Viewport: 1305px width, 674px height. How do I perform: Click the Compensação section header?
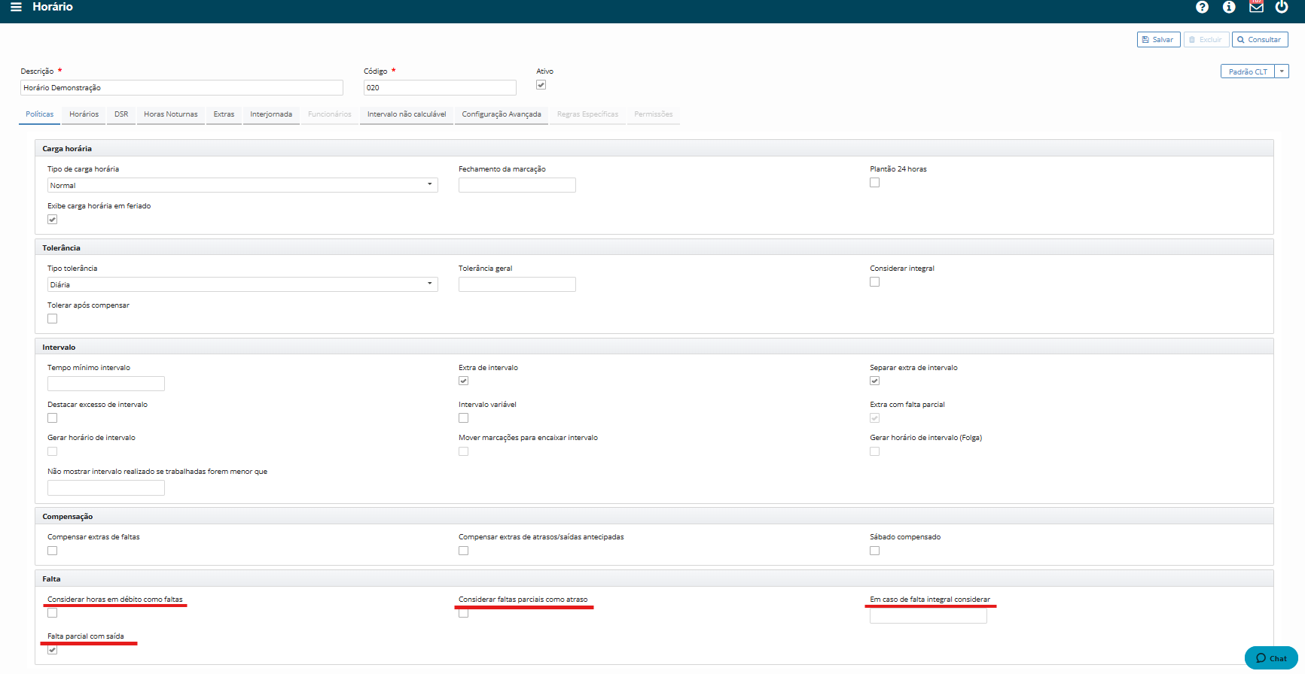pos(654,517)
